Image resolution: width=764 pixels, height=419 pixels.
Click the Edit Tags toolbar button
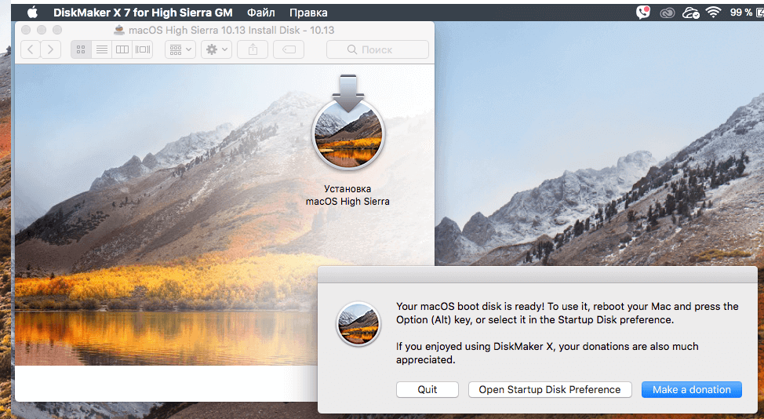coord(289,49)
